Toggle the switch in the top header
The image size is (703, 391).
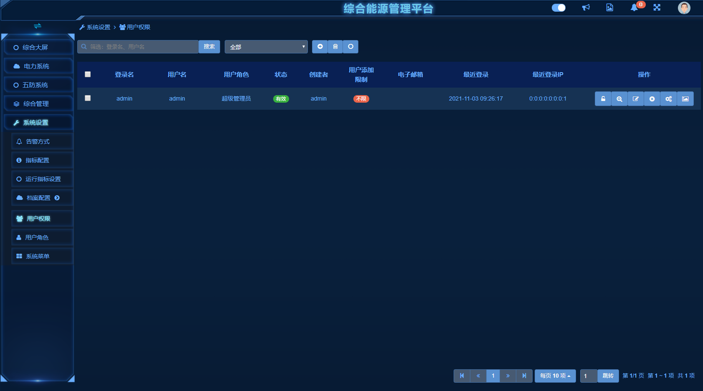click(x=558, y=8)
